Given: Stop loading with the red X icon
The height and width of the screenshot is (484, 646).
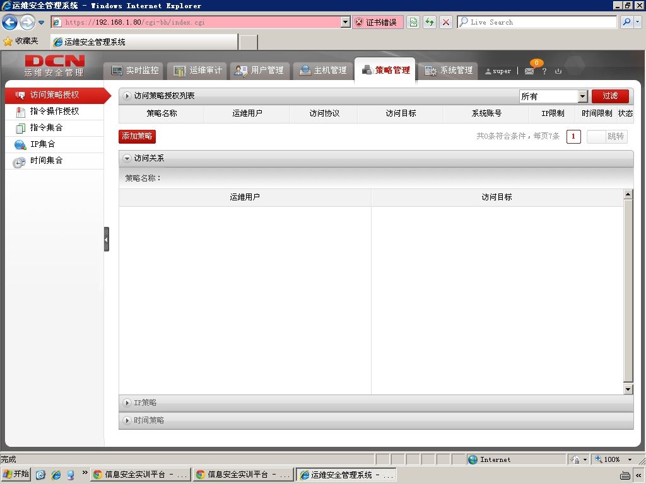Looking at the screenshot, I should tap(446, 22).
